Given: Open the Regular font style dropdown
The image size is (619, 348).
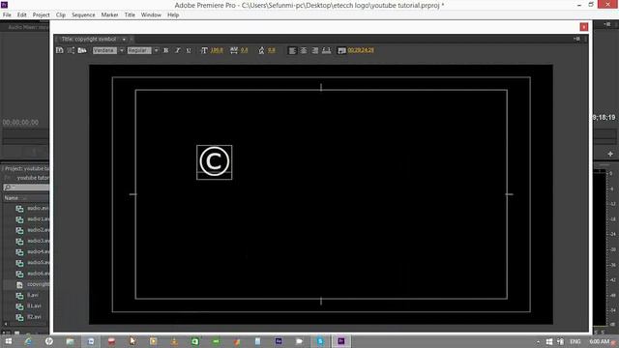Looking at the screenshot, I should (156, 50).
